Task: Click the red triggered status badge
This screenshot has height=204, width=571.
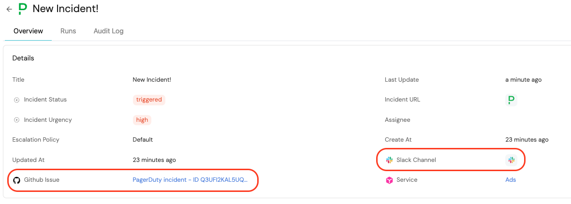Action: tap(149, 100)
